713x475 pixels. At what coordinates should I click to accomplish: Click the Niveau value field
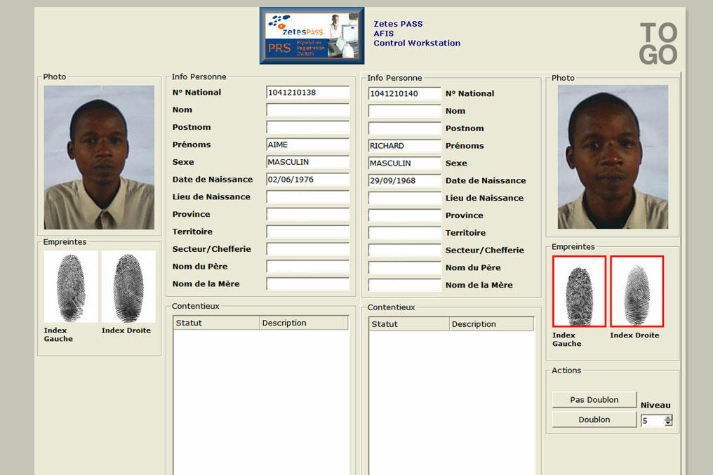[651, 421]
